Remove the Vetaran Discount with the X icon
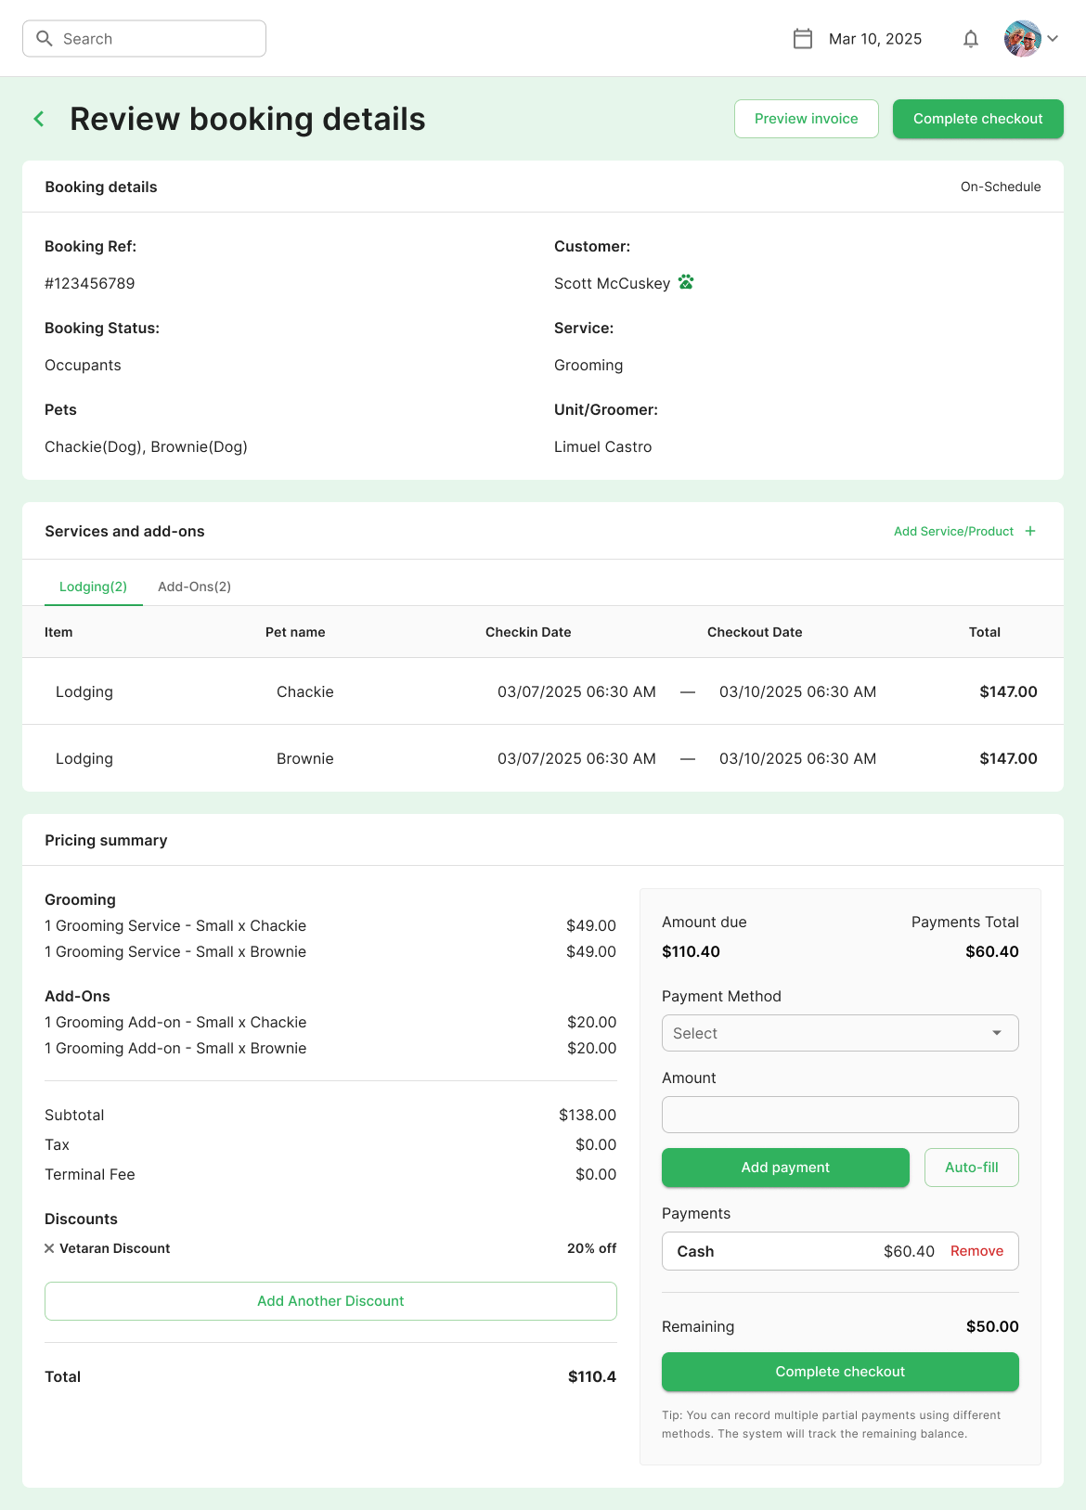 tap(49, 1248)
